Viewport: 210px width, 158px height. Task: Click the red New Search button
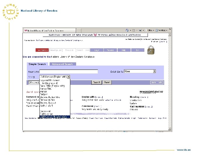pos(42,50)
